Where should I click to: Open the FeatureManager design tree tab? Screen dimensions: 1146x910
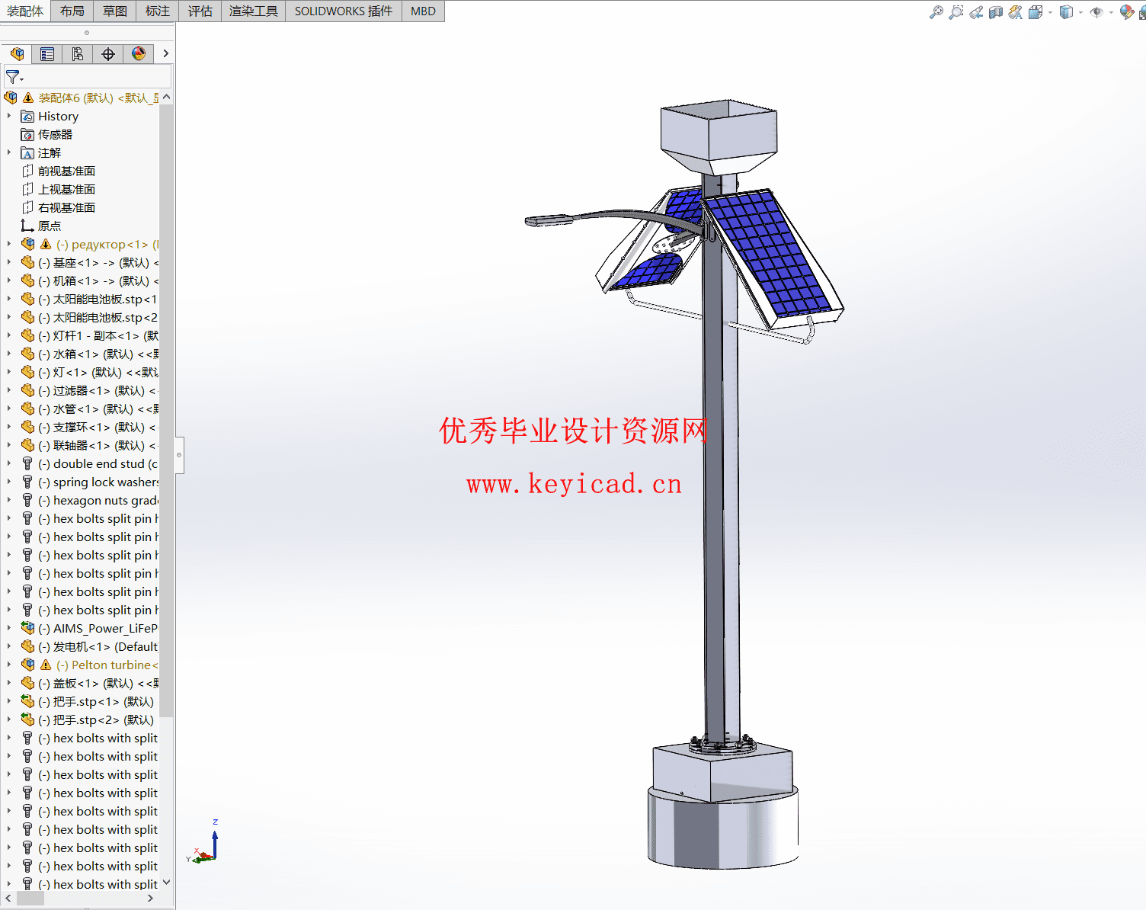click(x=17, y=54)
